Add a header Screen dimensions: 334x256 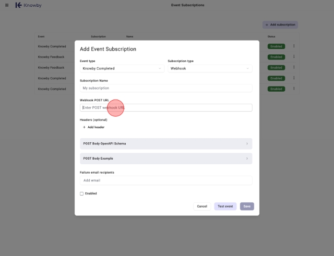pyautogui.click(x=94, y=127)
